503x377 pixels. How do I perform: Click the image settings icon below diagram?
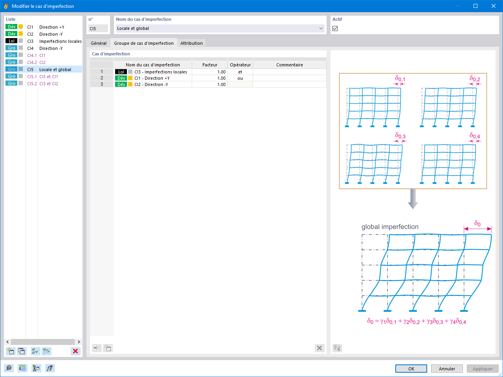(337, 348)
